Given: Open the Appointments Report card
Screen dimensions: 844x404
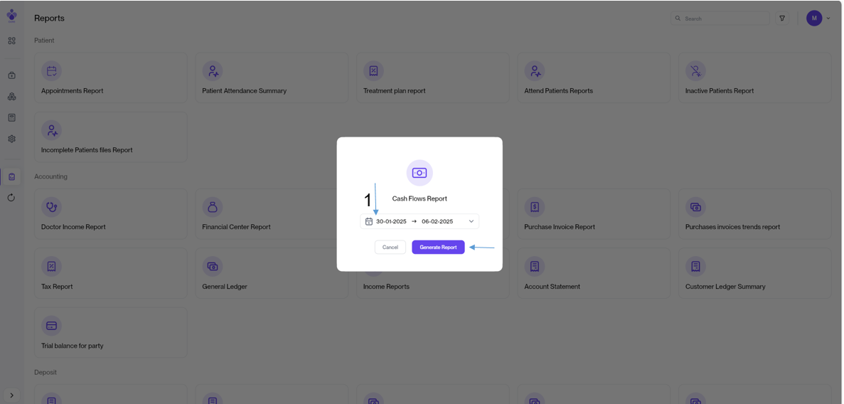Looking at the screenshot, I should [110, 78].
